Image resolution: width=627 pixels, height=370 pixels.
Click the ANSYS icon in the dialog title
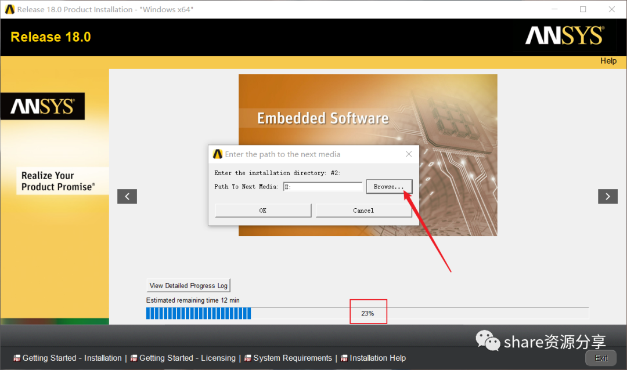[218, 154]
